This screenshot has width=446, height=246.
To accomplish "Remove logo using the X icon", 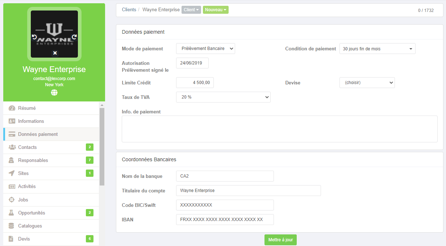I will point(55,53).
